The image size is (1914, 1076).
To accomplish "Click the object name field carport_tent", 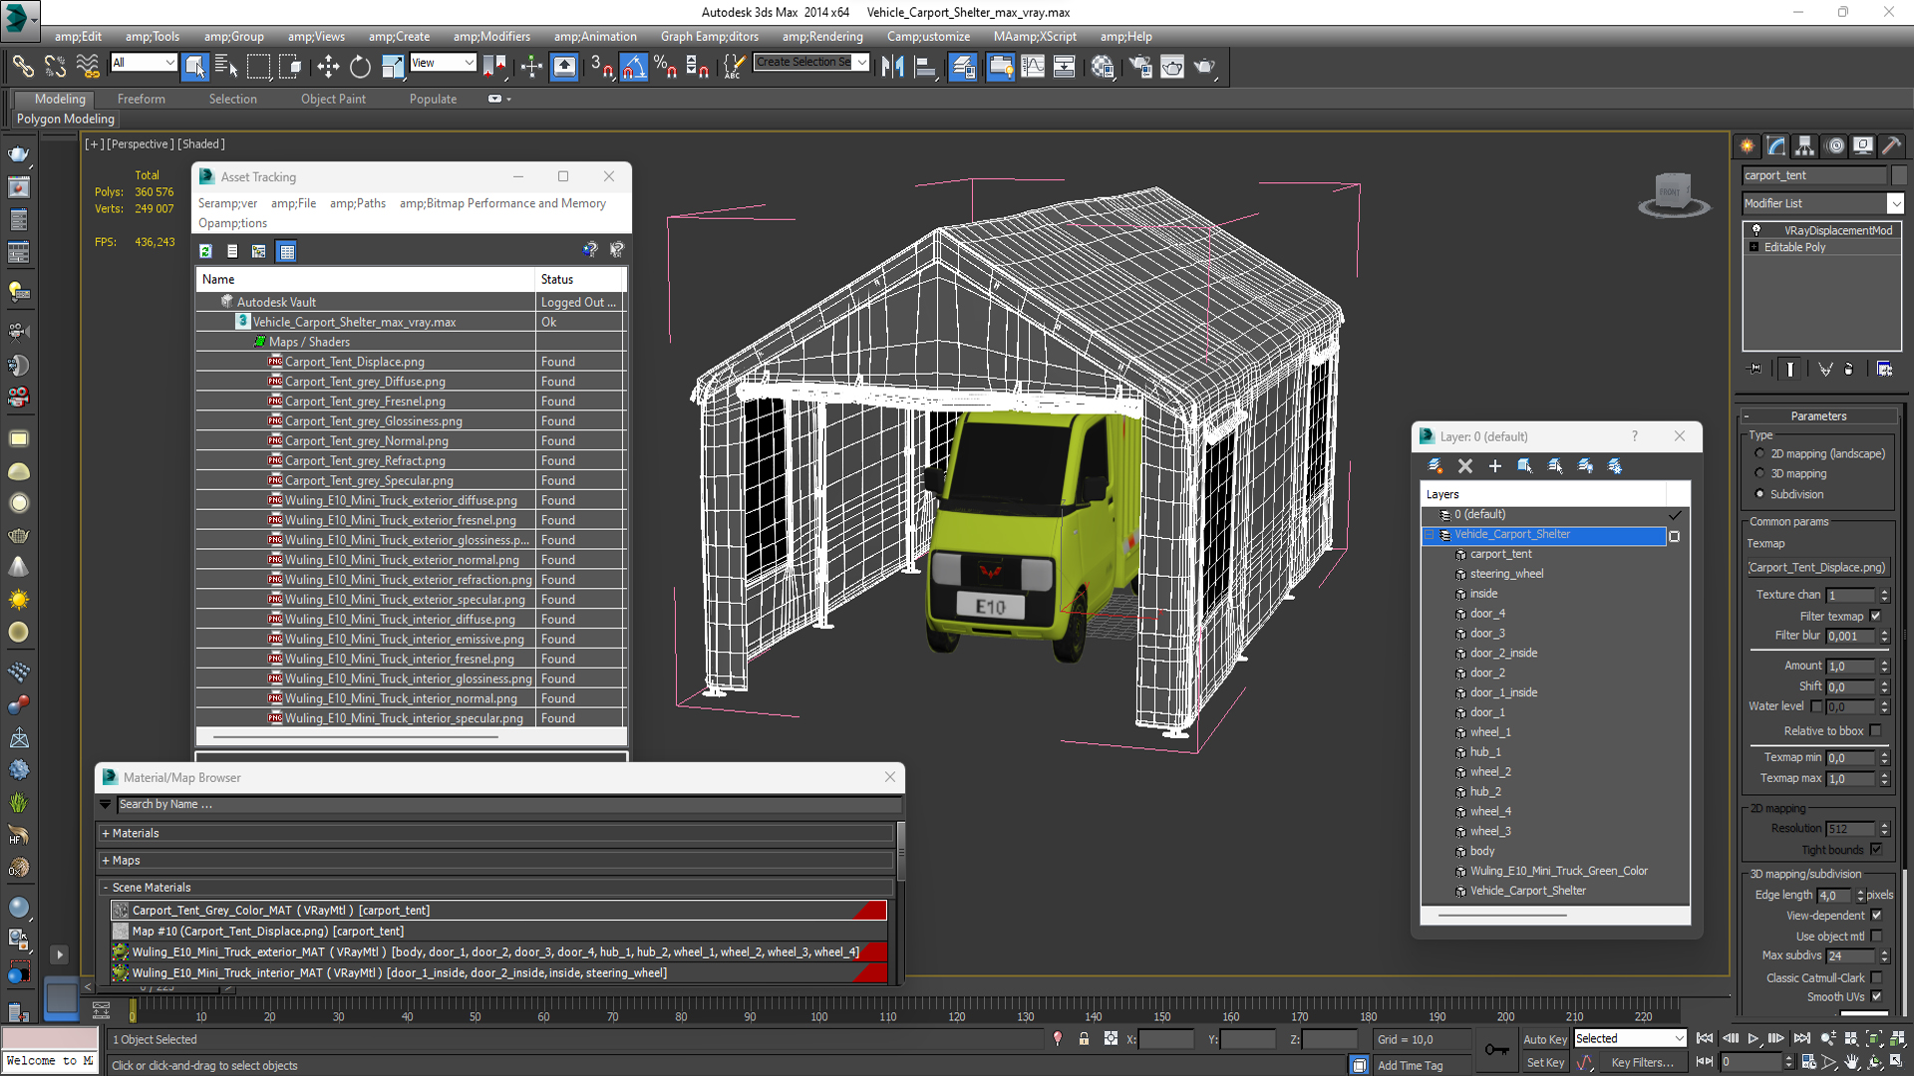I will pyautogui.click(x=1814, y=175).
